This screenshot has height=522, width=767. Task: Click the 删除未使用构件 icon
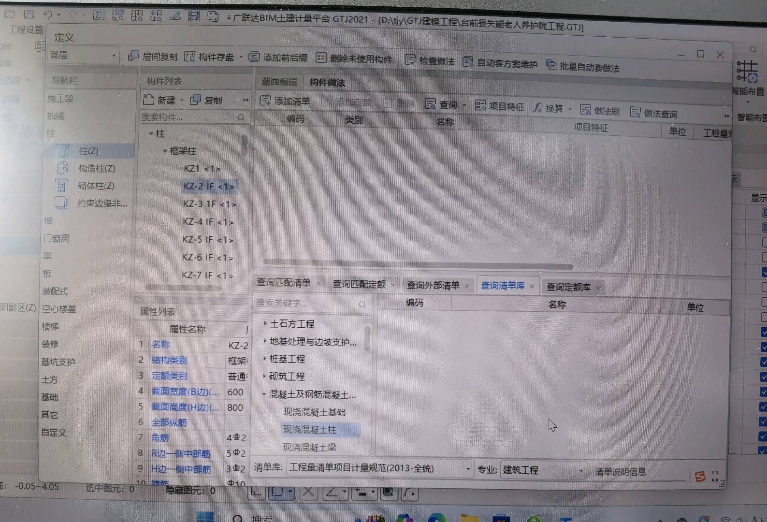pyautogui.click(x=321, y=58)
